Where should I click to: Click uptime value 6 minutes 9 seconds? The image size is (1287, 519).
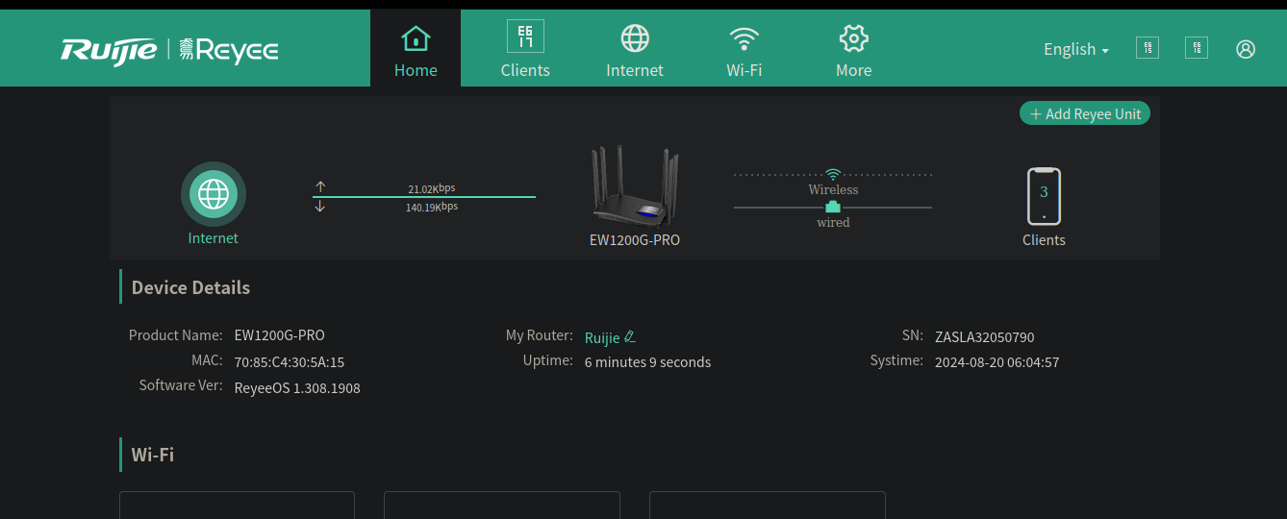(648, 362)
